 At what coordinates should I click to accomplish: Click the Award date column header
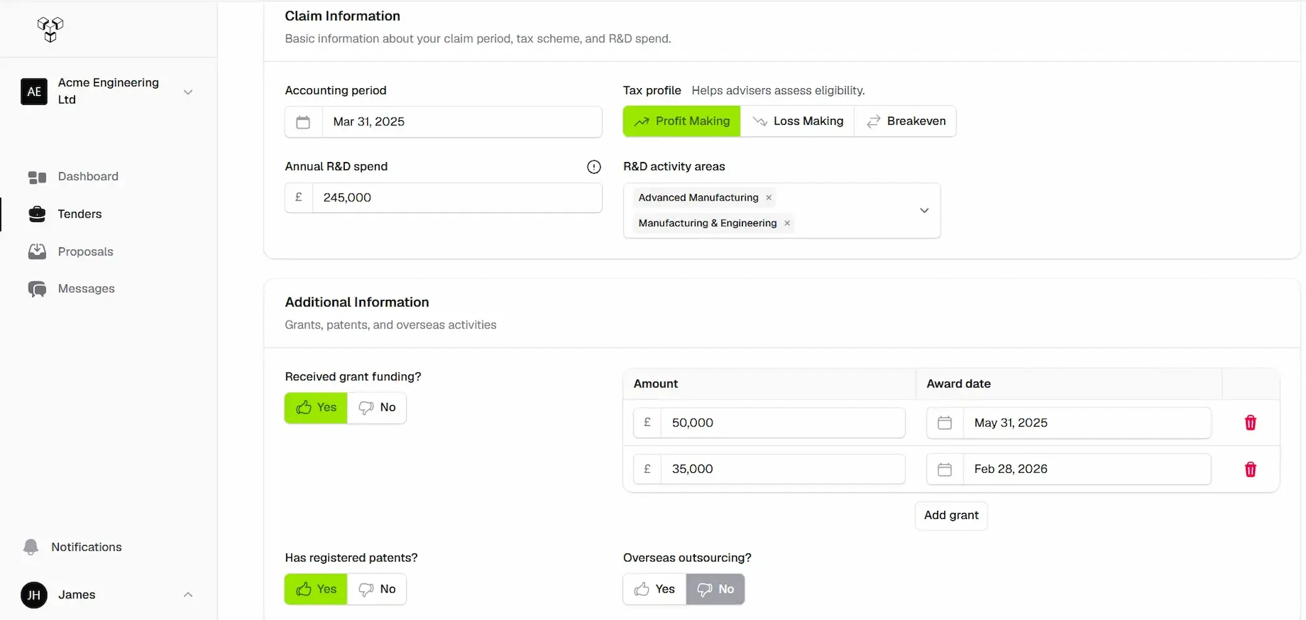pyautogui.click(x=959, y=384)
